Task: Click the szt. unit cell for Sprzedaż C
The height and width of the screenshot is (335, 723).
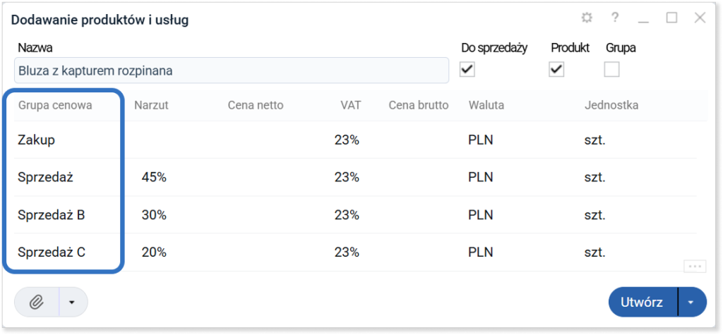Action: pyautogui.click(x=594, y=252)
